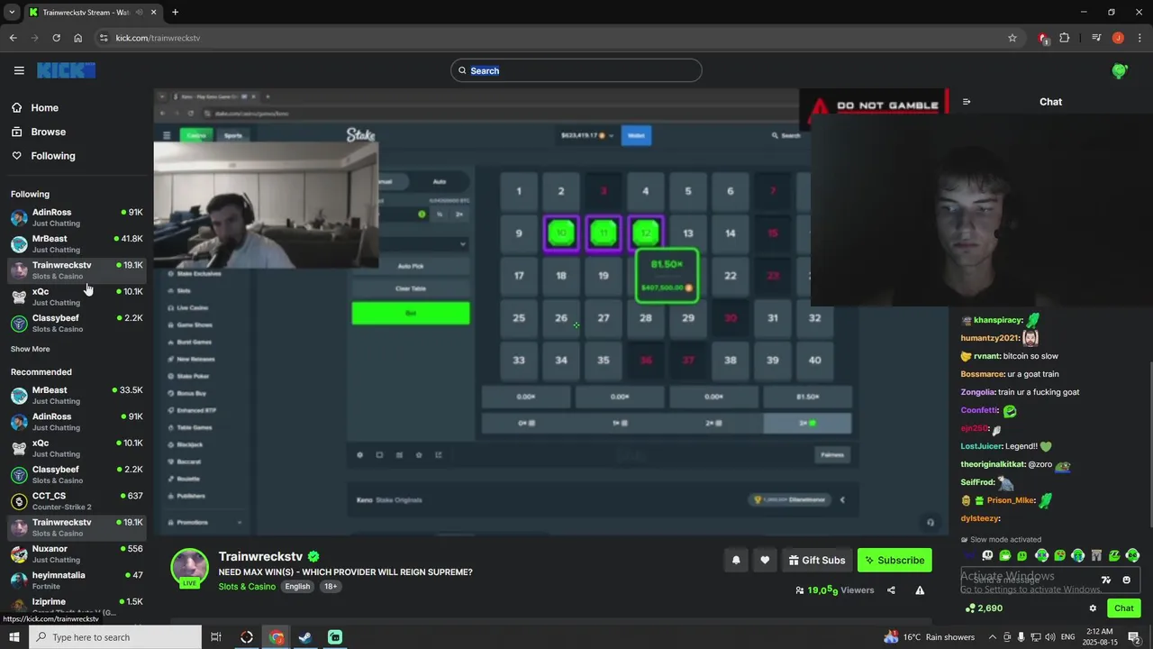1153x649 pixels.
Task: Click Zongolia username in chat
Action: tap(978, 392)
